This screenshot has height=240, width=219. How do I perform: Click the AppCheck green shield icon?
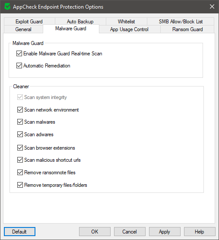[x=7, y=7]
